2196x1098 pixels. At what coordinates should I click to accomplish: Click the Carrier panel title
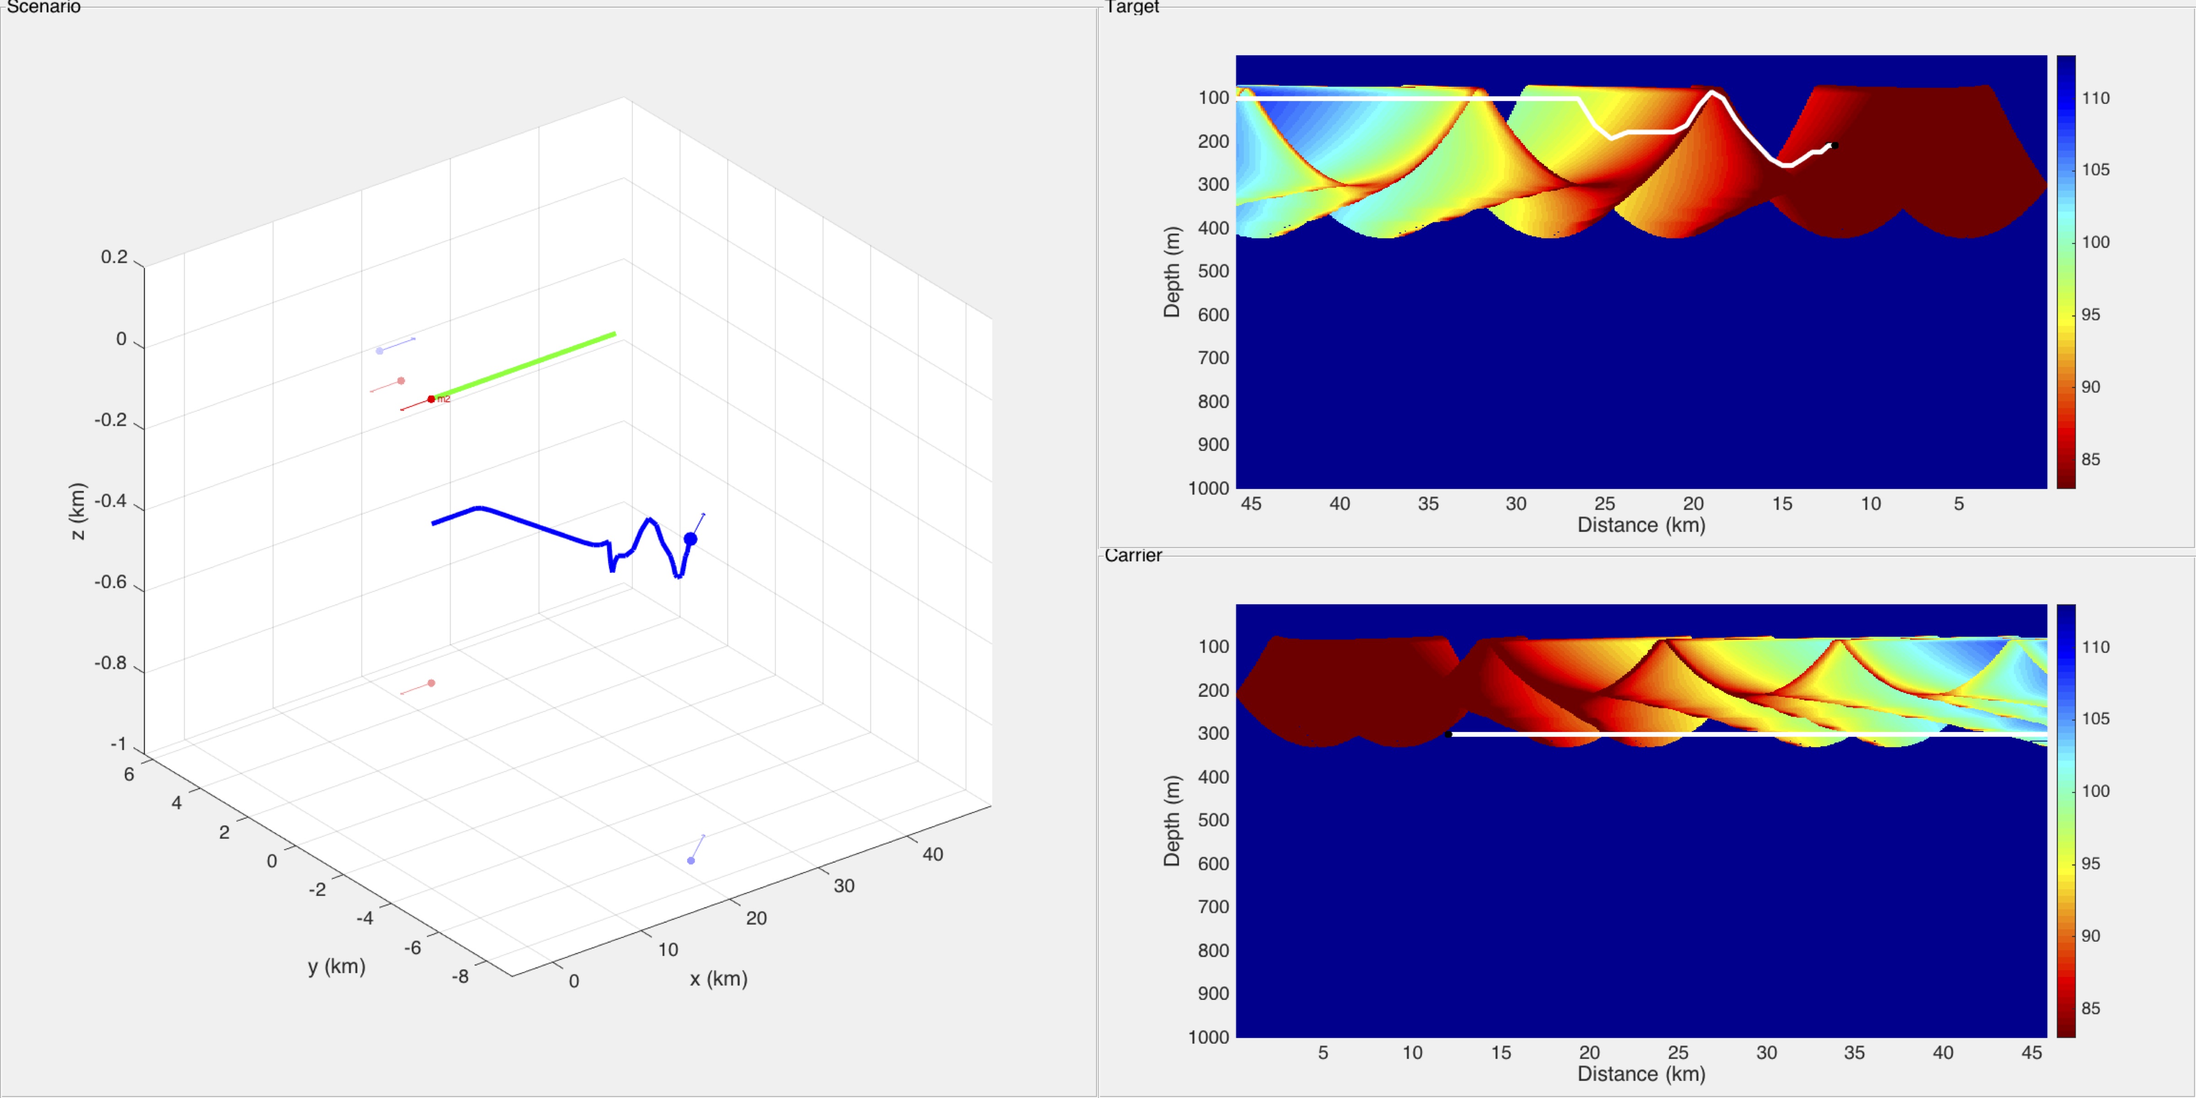[x=1133, y=556]
